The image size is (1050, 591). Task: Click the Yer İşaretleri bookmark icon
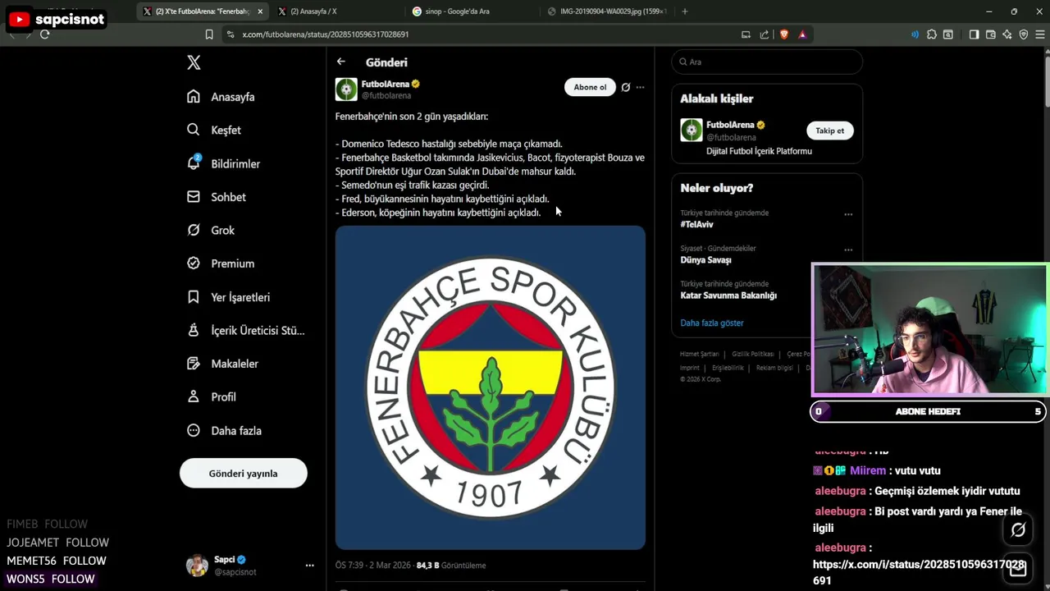[x=194, y=297]
